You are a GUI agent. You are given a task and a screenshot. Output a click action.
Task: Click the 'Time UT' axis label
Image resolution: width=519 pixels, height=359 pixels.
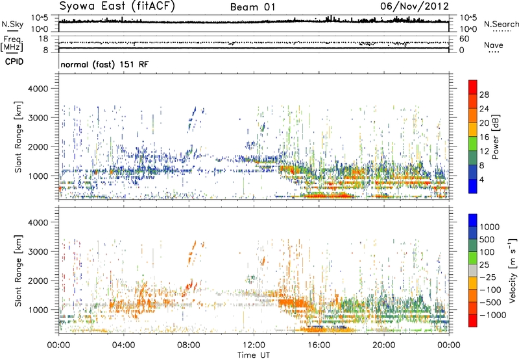(x=254, y=355)
